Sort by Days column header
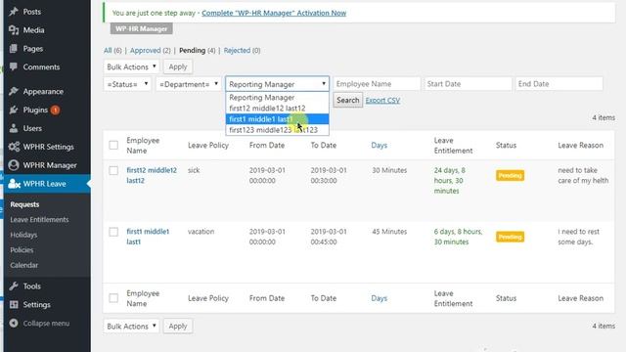This screenshot has width=626, height=352. (379, 146)
